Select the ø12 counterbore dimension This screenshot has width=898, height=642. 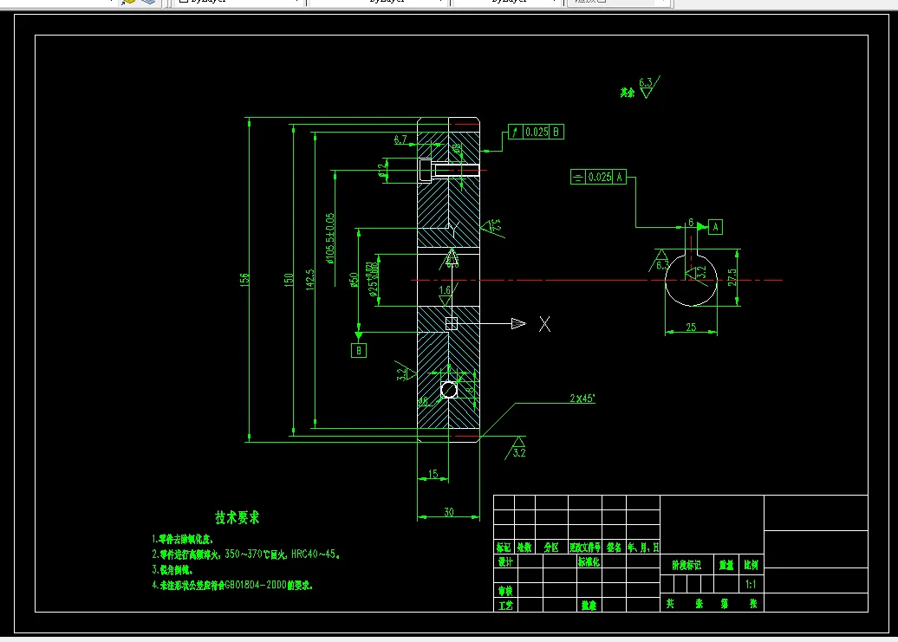pyautogui.click(x=382, y=171)
